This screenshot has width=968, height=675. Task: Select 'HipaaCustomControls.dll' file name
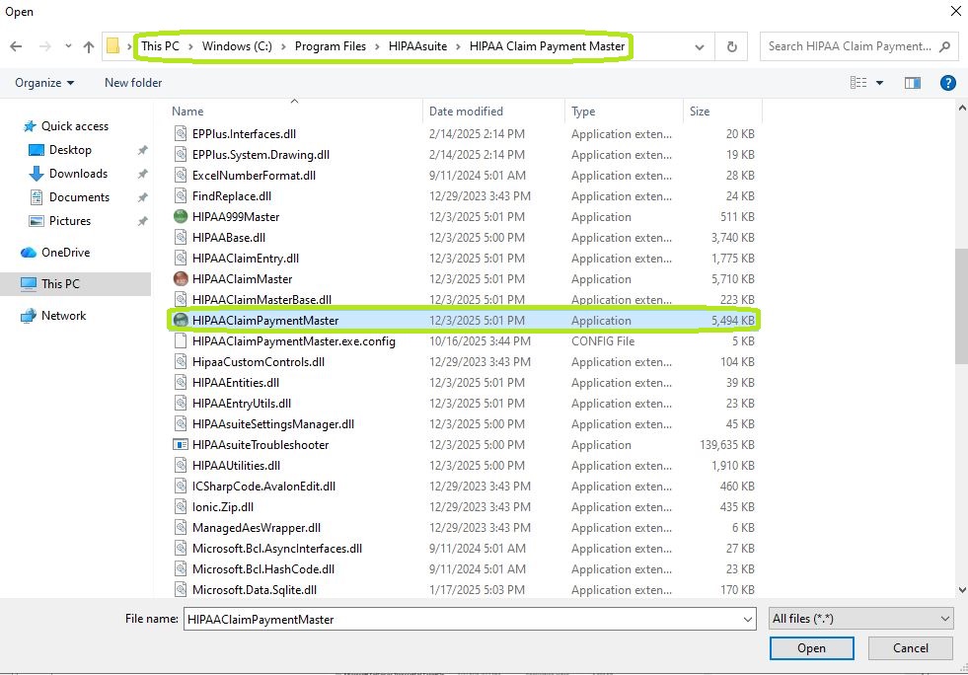coord(259,362)
